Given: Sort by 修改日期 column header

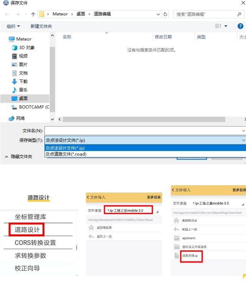Looking at the screenshot, I should (x=163, y=37).
